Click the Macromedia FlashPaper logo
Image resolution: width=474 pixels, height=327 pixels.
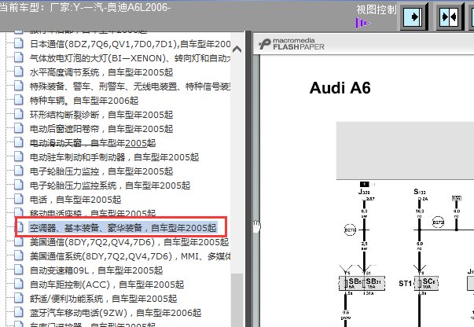pyautogui.click(x=292, y=44)
